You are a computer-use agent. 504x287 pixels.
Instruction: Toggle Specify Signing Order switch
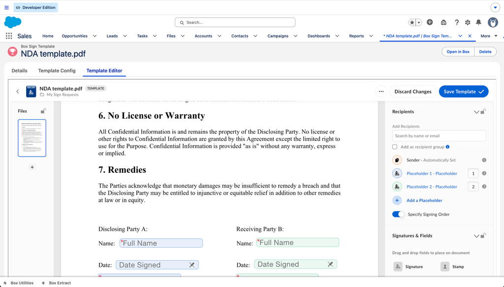[x=398, y=214]
